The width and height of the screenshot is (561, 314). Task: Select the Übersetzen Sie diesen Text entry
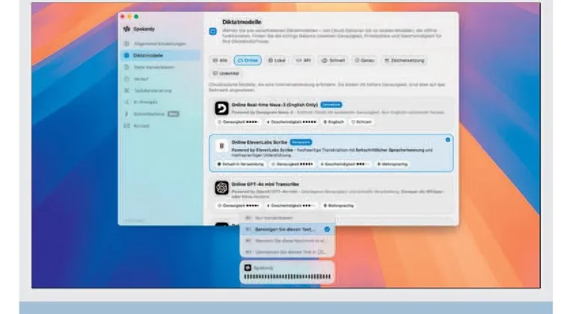click(287, 252)
